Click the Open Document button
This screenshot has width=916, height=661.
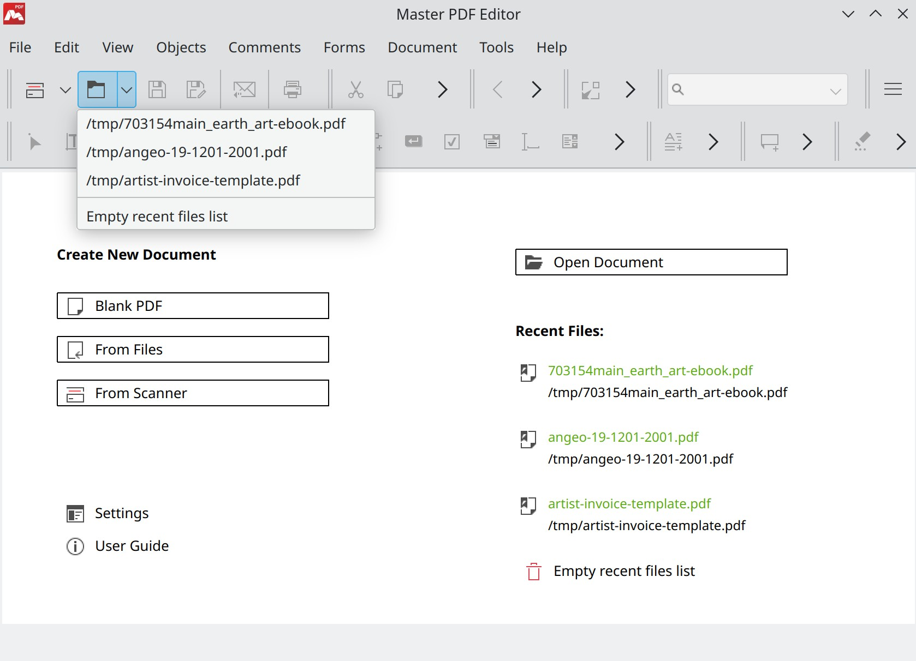[x=651, y=262]
